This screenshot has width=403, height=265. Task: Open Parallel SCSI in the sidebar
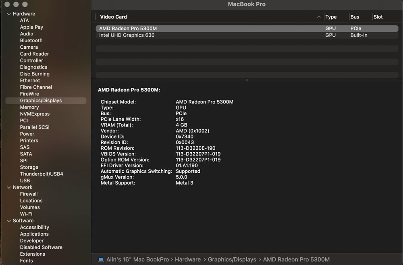(35, 127)
